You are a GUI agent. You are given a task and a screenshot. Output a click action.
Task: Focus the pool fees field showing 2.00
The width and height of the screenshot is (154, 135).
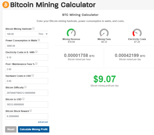27,69
